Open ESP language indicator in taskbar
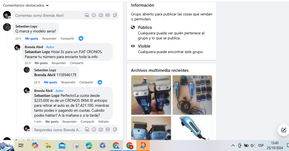The image size is (289, 151). (261, 145)
